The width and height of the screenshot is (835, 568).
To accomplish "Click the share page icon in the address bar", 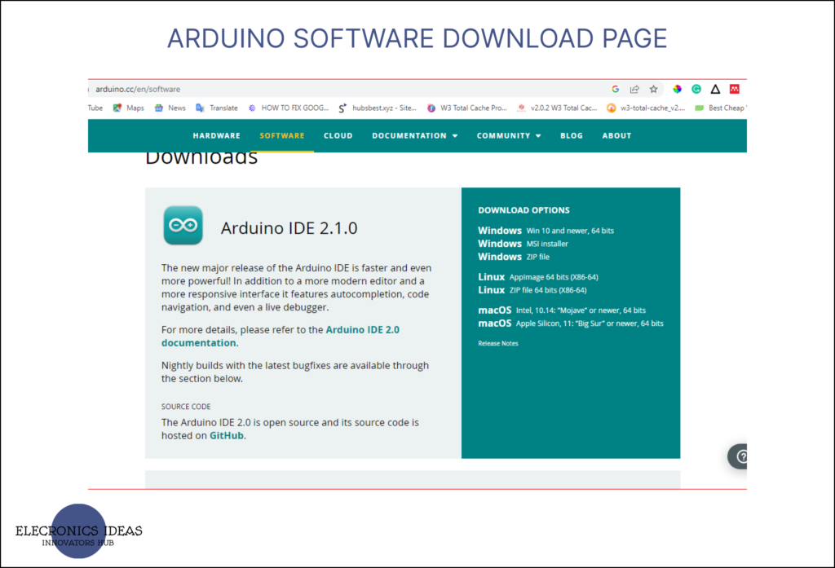I will (x=634, y=89).
